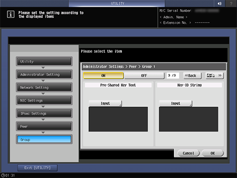Open the help question mark icon
The height and width of the screenshot is (178, 237).
click(x=231, y=3)
